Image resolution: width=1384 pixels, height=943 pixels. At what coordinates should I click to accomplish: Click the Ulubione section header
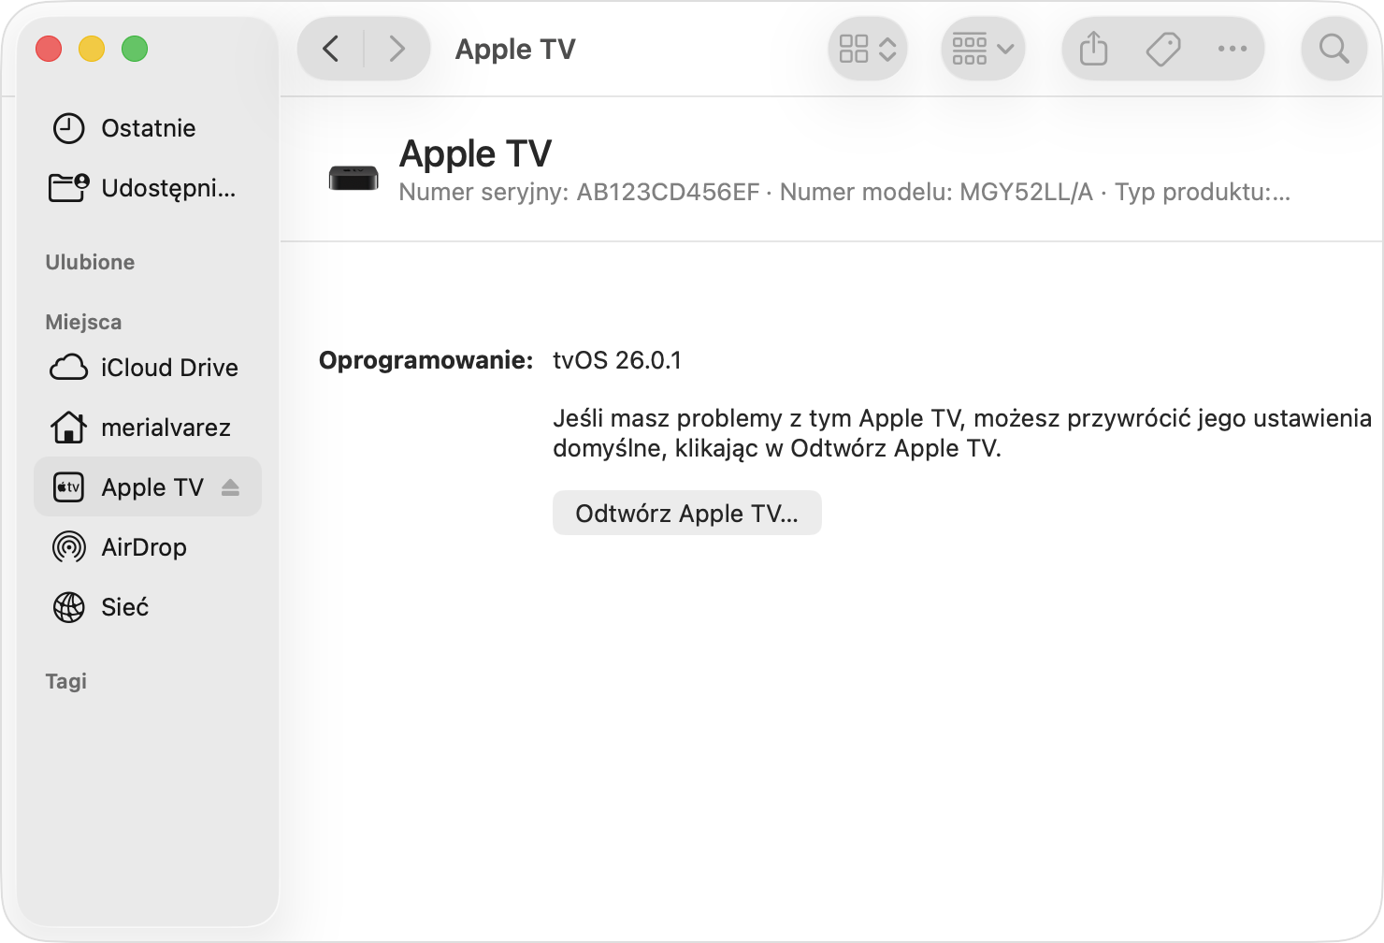(90, 262)
